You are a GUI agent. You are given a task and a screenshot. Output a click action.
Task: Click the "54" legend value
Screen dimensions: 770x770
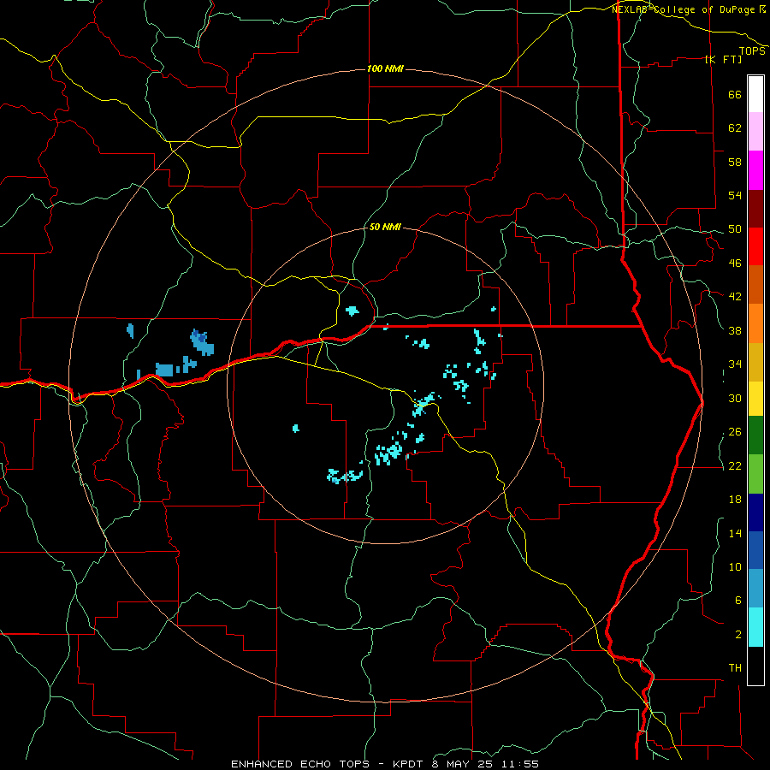coord(735,195)
